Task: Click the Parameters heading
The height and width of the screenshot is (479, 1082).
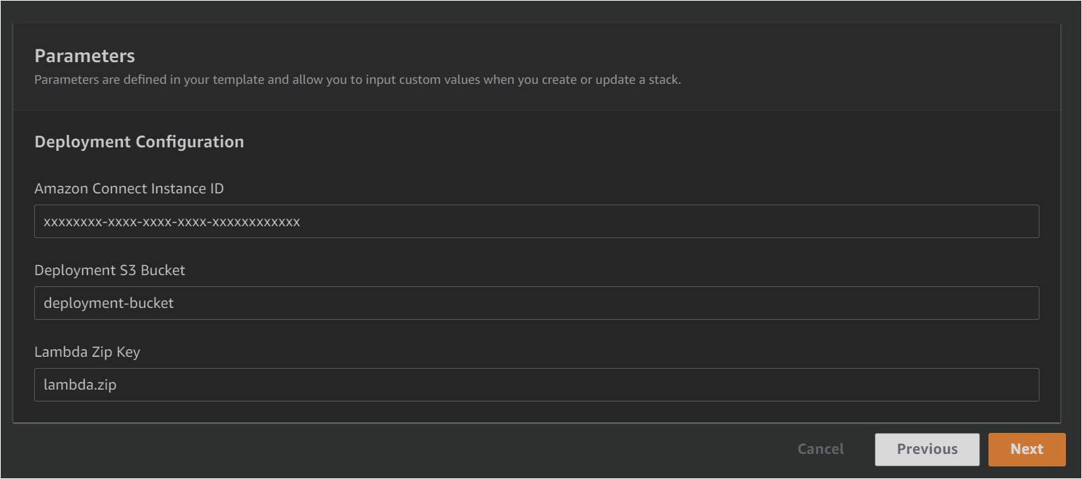Action: point(84,56)
